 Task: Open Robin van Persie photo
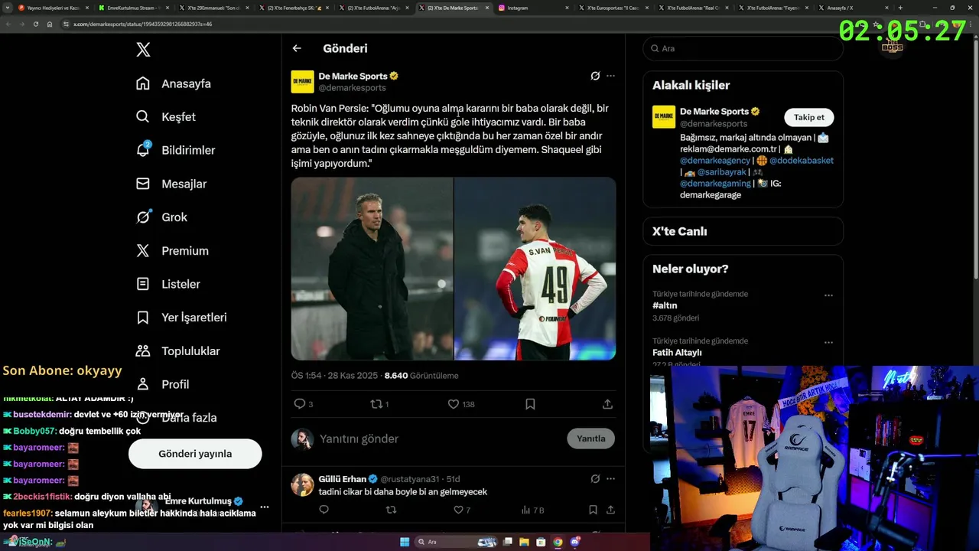(372, 269)
